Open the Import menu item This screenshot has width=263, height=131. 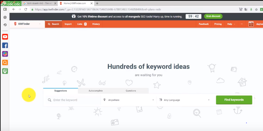tap(68, 24)
